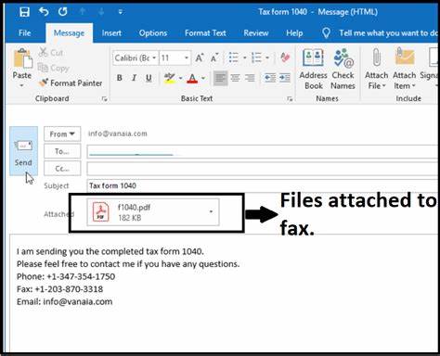Open the Attach Item menu
Viewport: 440px width, 356px height.
pyautogui.click(x=405, y=70)
